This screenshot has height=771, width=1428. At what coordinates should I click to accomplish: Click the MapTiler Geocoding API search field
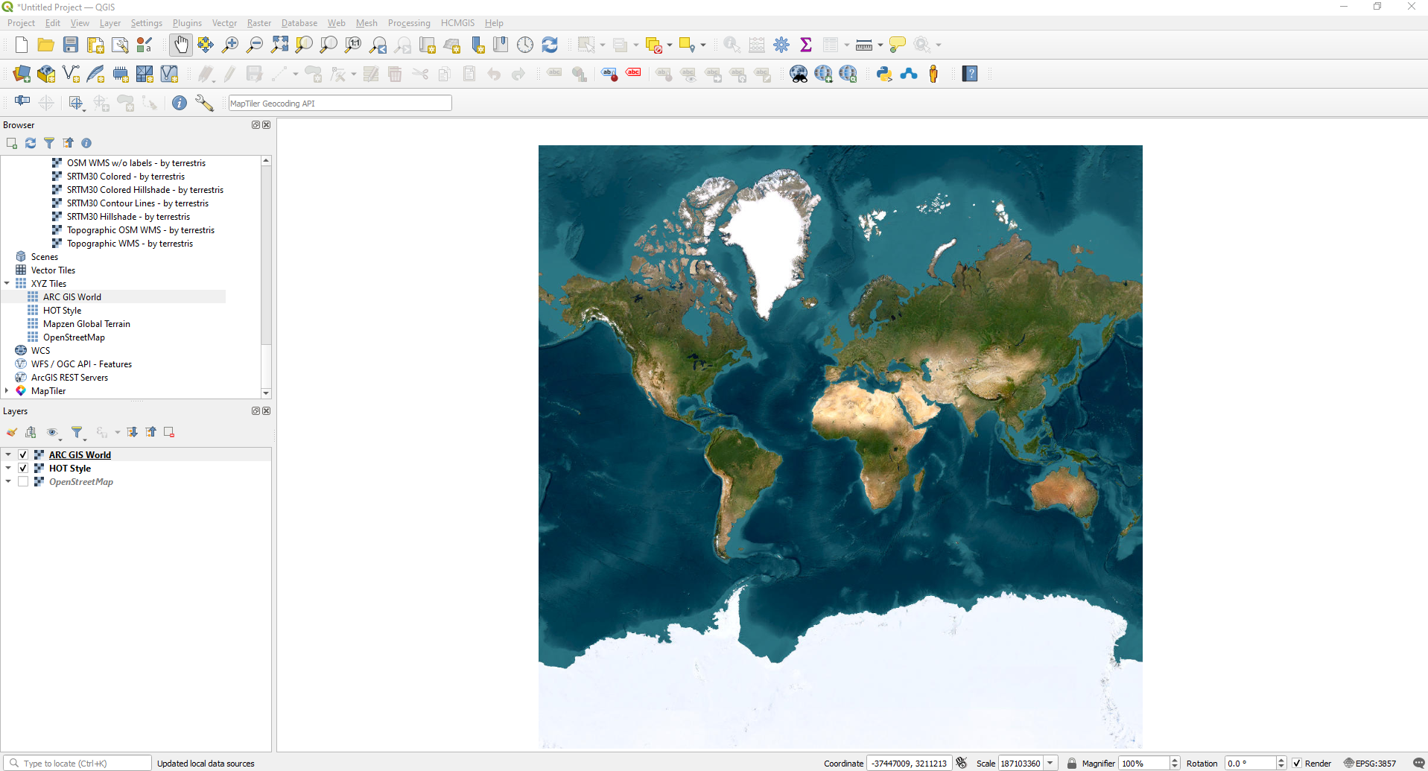pos(340,104)
